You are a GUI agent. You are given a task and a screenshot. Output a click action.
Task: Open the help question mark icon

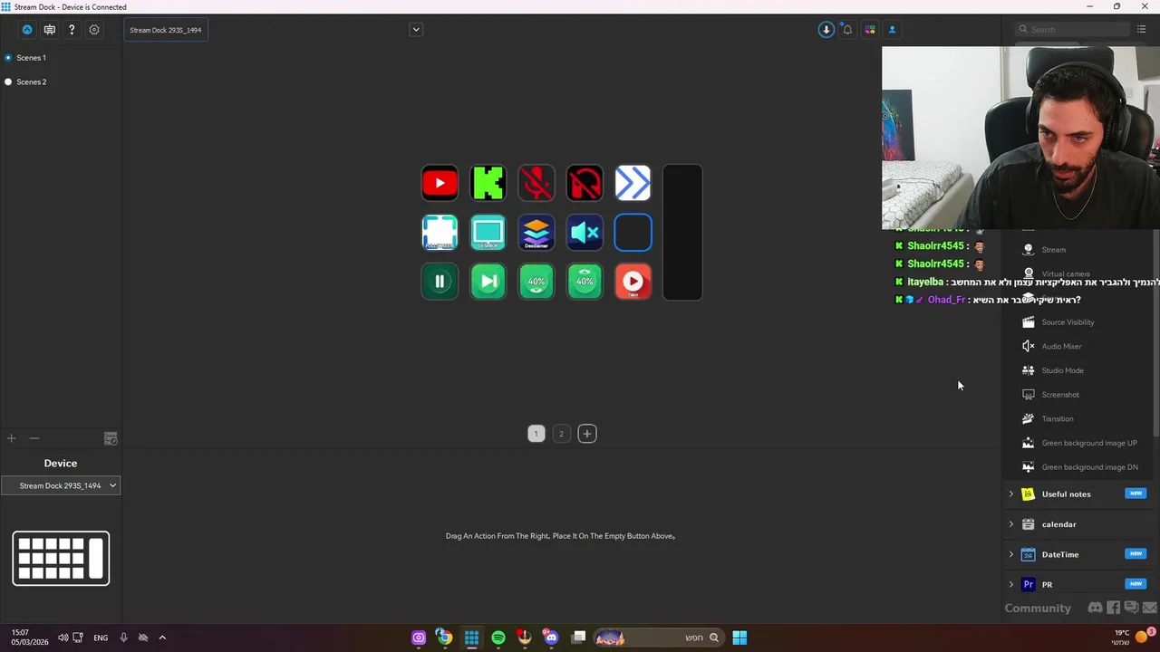72,30
